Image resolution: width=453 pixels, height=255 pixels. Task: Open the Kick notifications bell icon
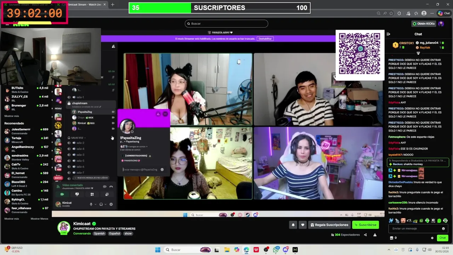[293, 225]
